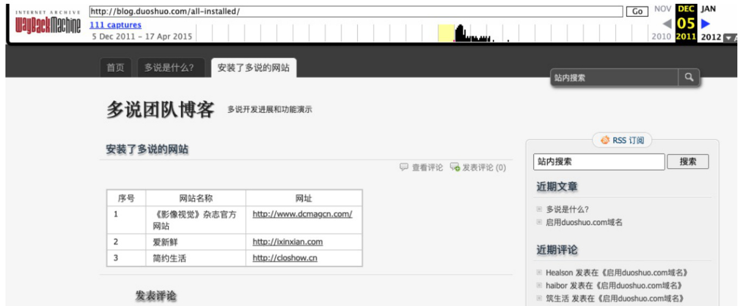The image size is (739, 306).
Task: Open http://closhow.cn link
Action: point(285,258)
